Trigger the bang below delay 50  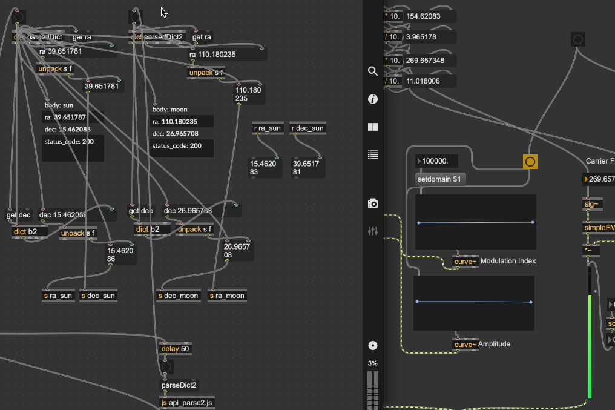tap(166, 367)
